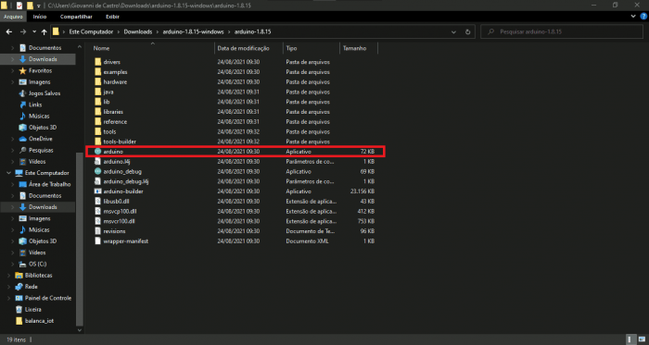Select the hardware folder icon
Viewport: 649px width, 345px height.
tap(97, 81)
